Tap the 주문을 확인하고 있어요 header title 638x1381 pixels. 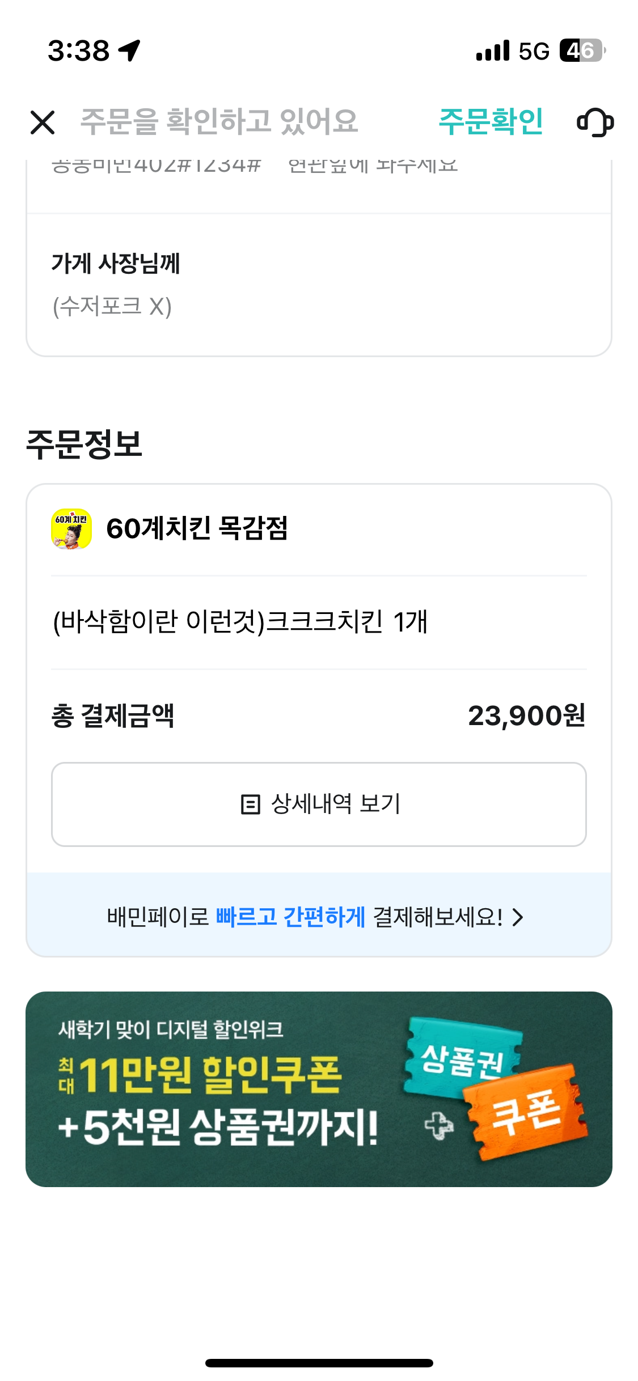click(x=219, y=122)
